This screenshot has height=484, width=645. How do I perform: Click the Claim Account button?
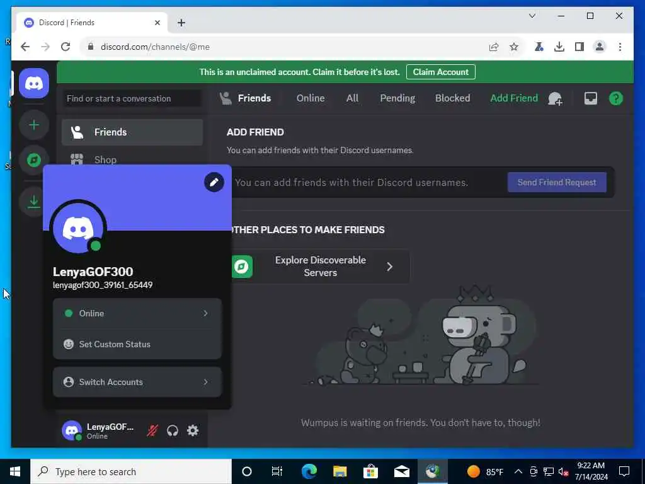coord(440,72)
